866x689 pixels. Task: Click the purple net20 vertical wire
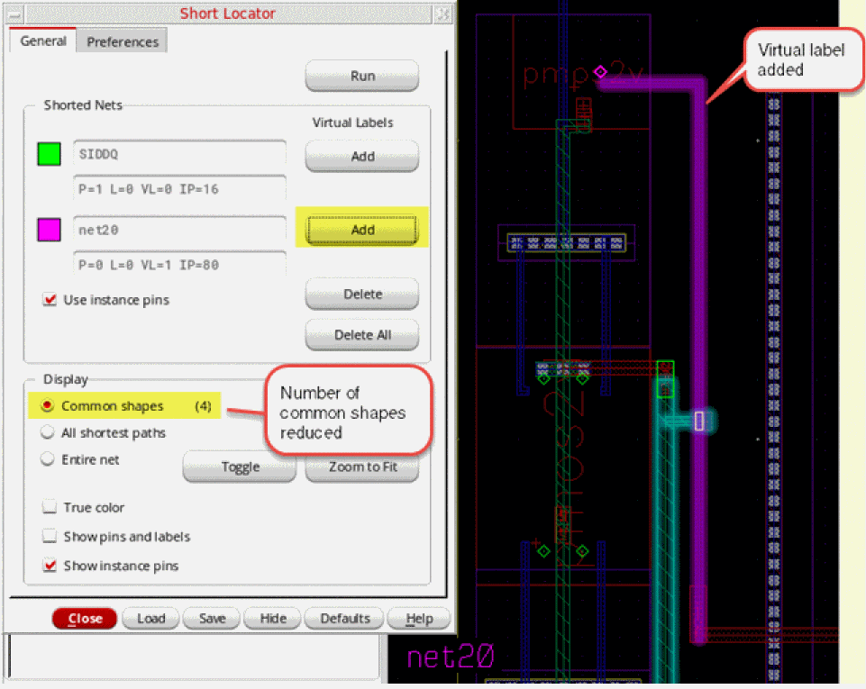pos(699,358)
